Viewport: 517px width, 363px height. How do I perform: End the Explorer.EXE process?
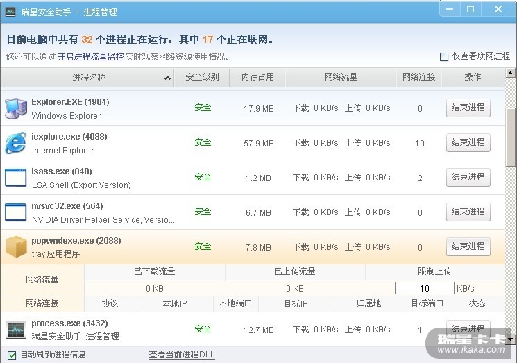pyautogui.click(x=468, y=108)
